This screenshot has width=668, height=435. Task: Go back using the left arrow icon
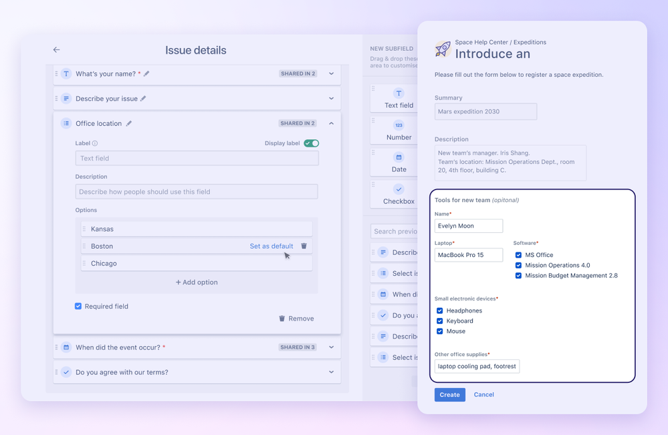pyautogui.click(x=56, y=50)
